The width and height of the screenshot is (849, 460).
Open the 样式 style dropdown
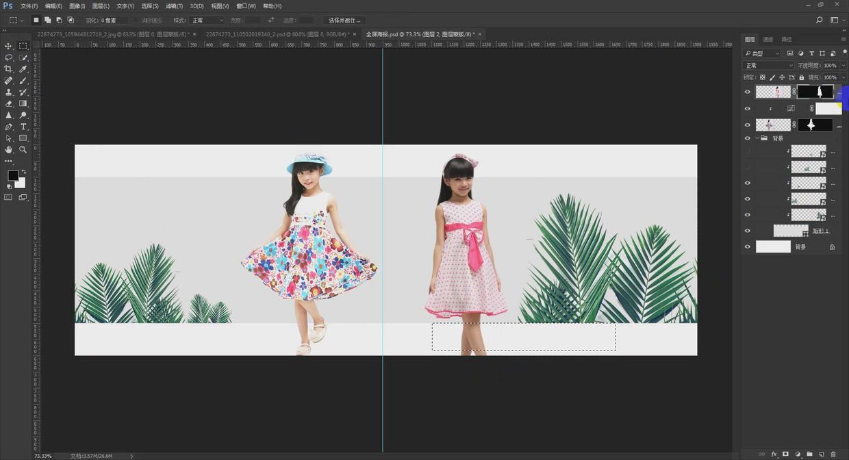coord(207,21)
